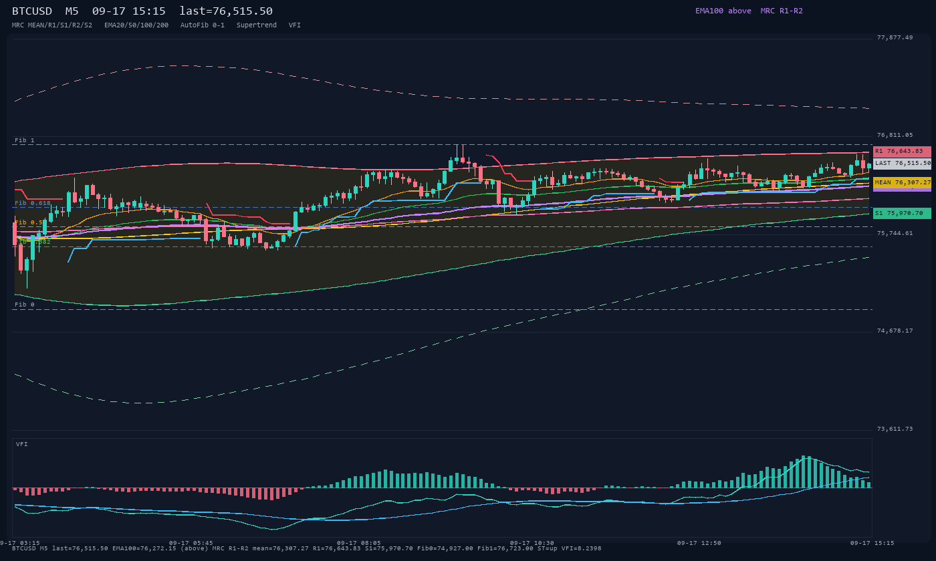The image size is (936, 561).
Task: Click the 09-17 08:05 time axis label
Action: pos(359,544)
